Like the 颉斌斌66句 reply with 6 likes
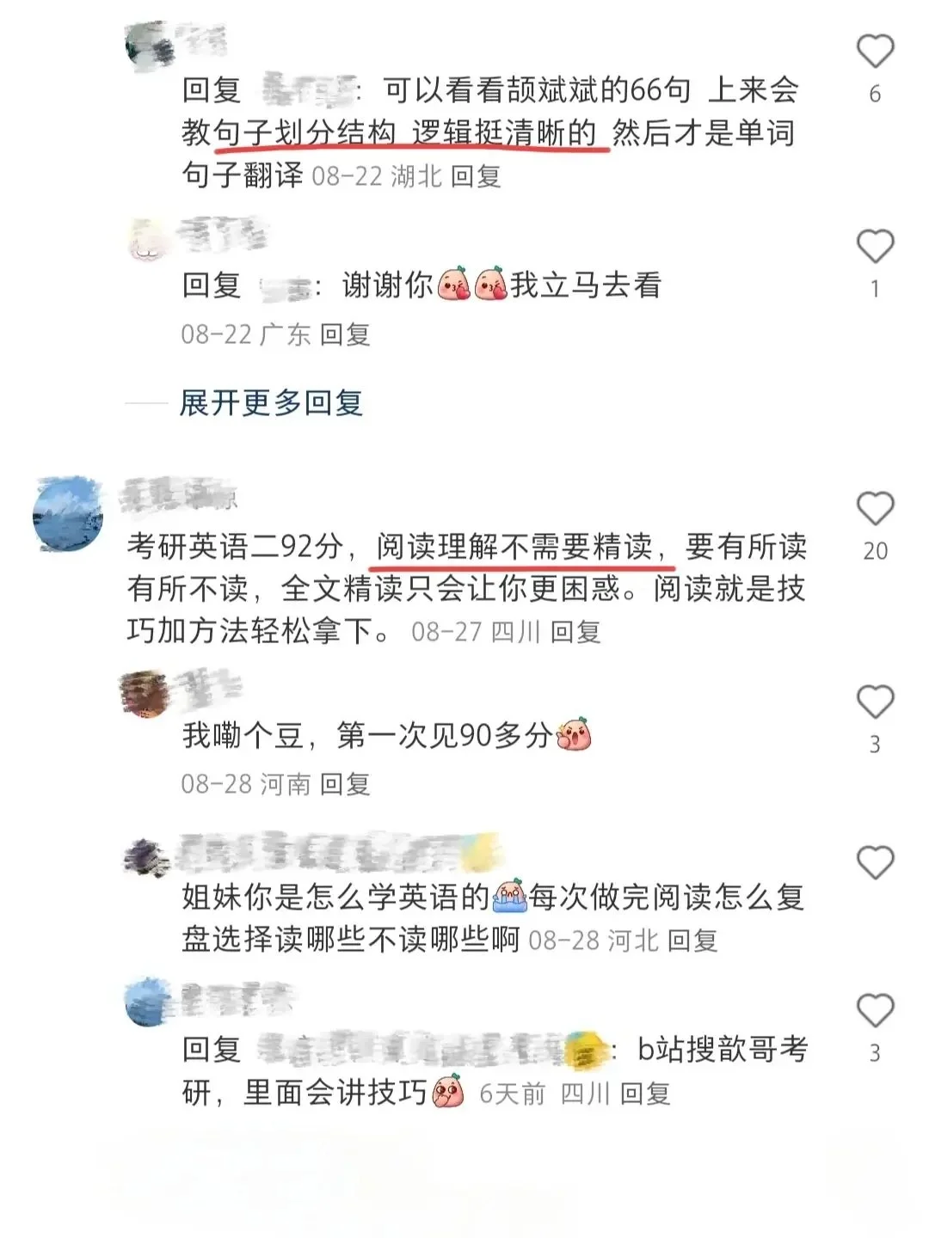The image size is (929, 1238). (x=875, y=52)
